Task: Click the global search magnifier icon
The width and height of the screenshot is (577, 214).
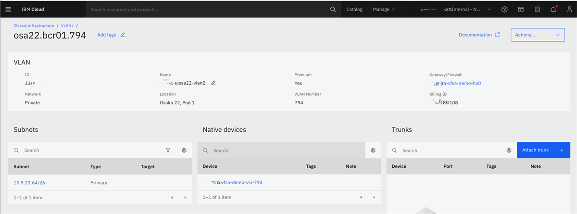Action: 333,9
